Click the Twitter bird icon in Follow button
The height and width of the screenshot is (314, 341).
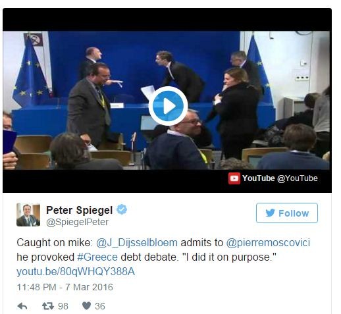click(x=270, y=213)
